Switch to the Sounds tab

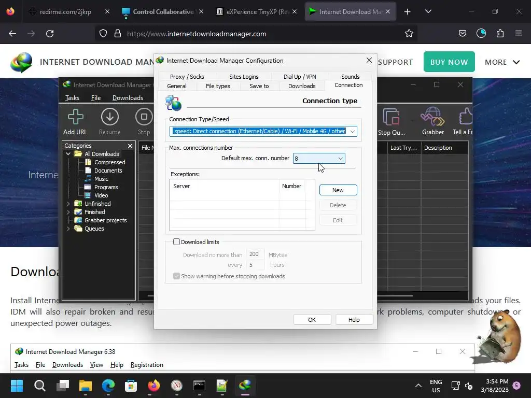point(350,77)
